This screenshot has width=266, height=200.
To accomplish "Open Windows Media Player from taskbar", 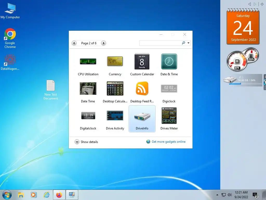I will 34,195.
